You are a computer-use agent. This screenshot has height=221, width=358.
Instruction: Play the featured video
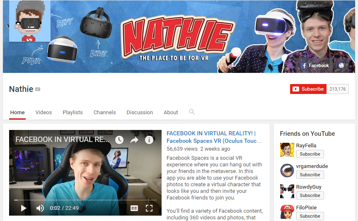pos(23,208)
